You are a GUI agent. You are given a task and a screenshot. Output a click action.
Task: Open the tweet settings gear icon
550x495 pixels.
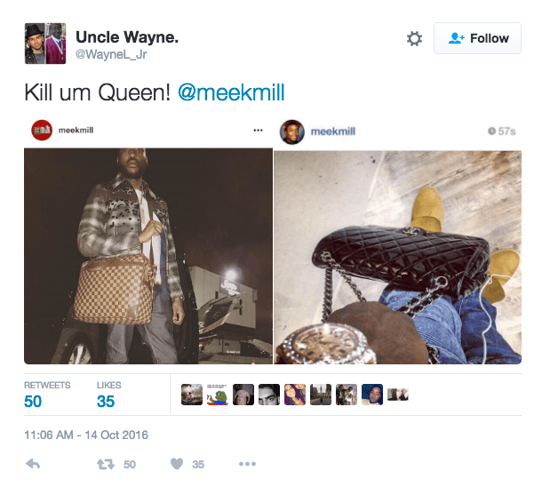point(414,38)
